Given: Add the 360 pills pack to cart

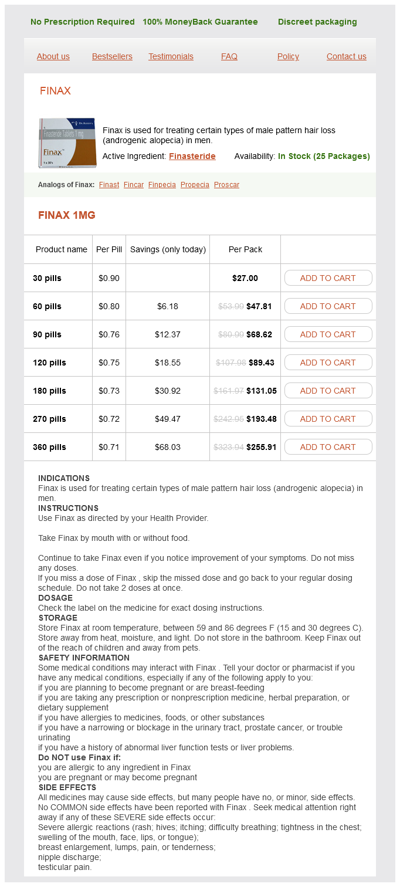Looking at the screenshot, I should [x=328, y=447].
